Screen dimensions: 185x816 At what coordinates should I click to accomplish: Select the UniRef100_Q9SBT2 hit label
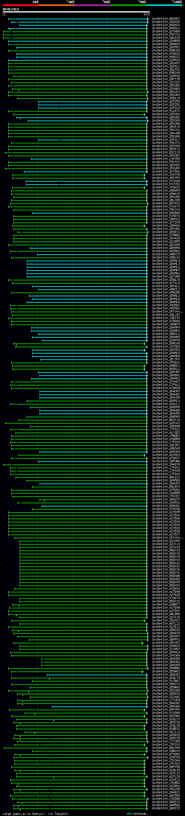(166, 232)
